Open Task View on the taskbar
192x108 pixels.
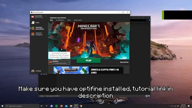coord(42,106)
